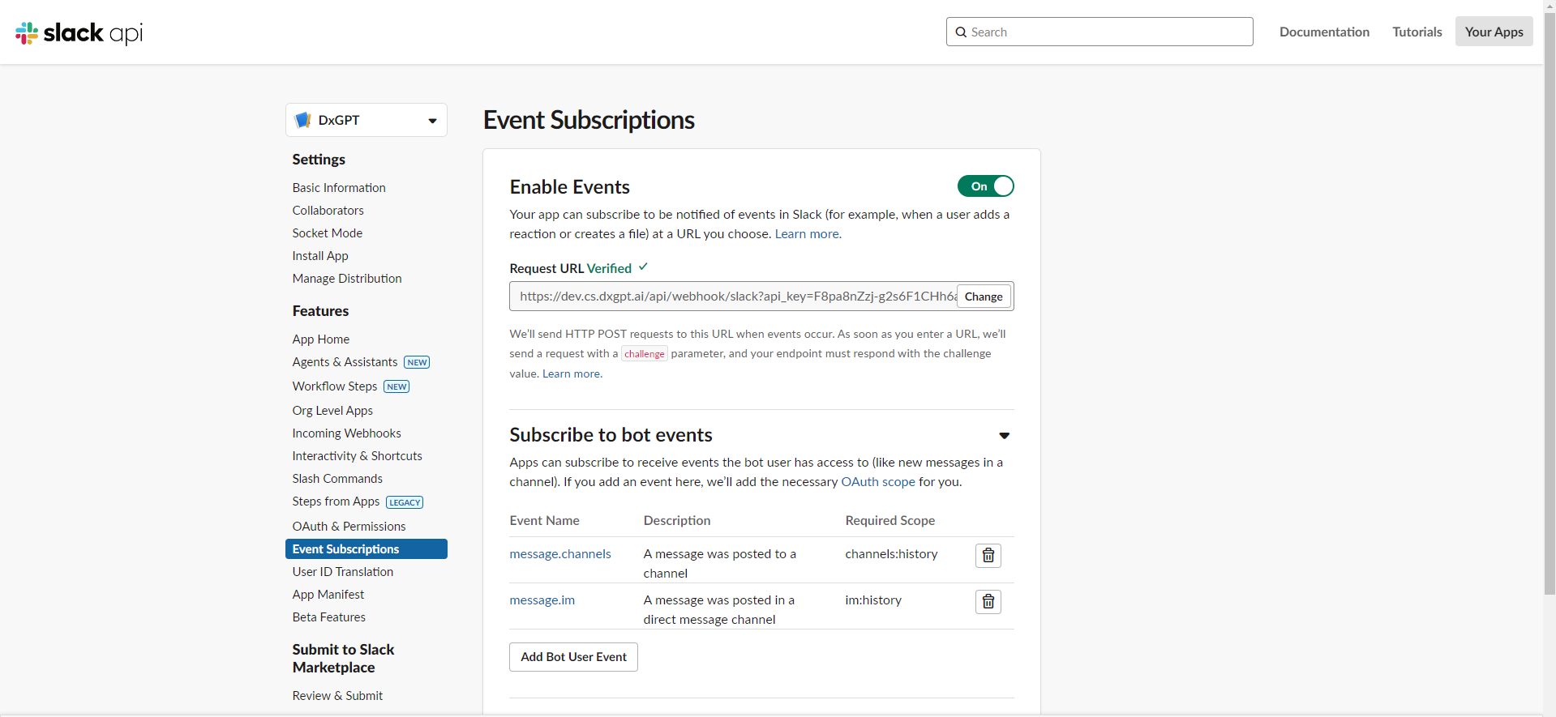Delete the message.channels event with trash icon
The height and width of the screenshot is (717, 1556).
[x=988, y=555]
